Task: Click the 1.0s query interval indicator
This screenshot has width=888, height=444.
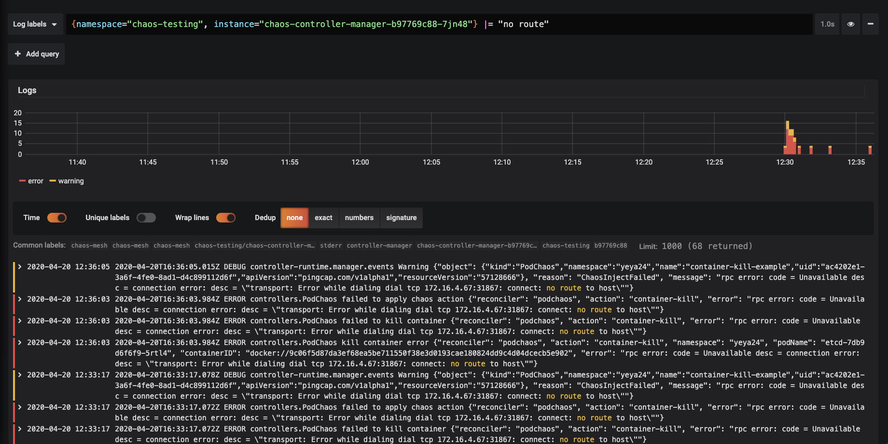Action: coord(827,24)
